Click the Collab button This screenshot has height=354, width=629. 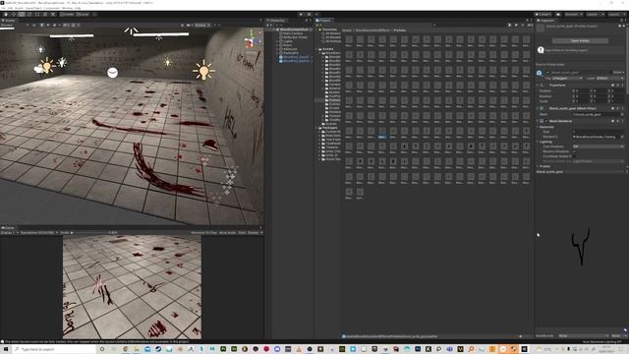pyautogui.click(x=543, y=14)
